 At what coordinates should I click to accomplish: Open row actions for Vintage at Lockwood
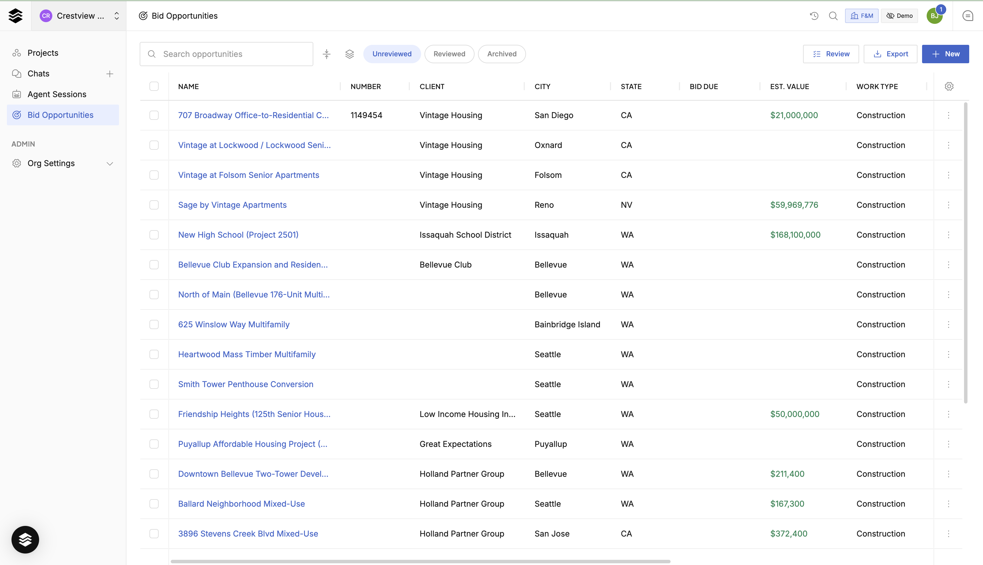(949, 145)
